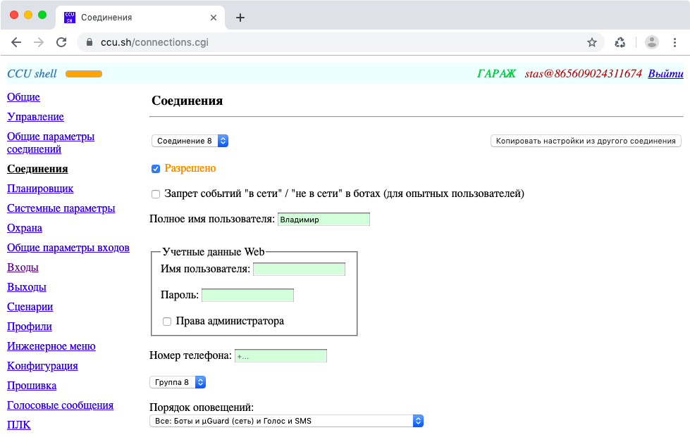Open the Профили page

[30, 327]
